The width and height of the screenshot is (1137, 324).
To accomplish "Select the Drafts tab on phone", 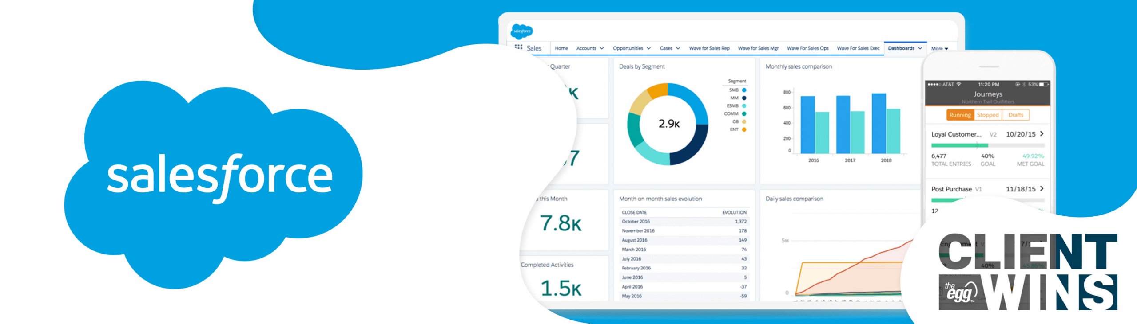I will 1016,115.
